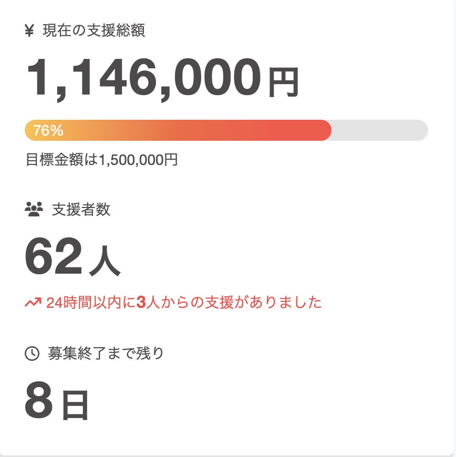Image resolution: width=456 pixels, height=457 pixels.
Task: Click the 1,146,000 total amount
Action: point(143,78)
